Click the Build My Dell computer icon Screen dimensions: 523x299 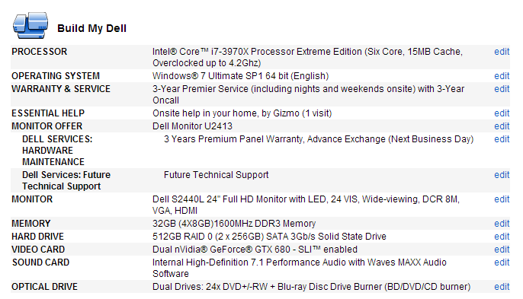click(x=30, y=26)
